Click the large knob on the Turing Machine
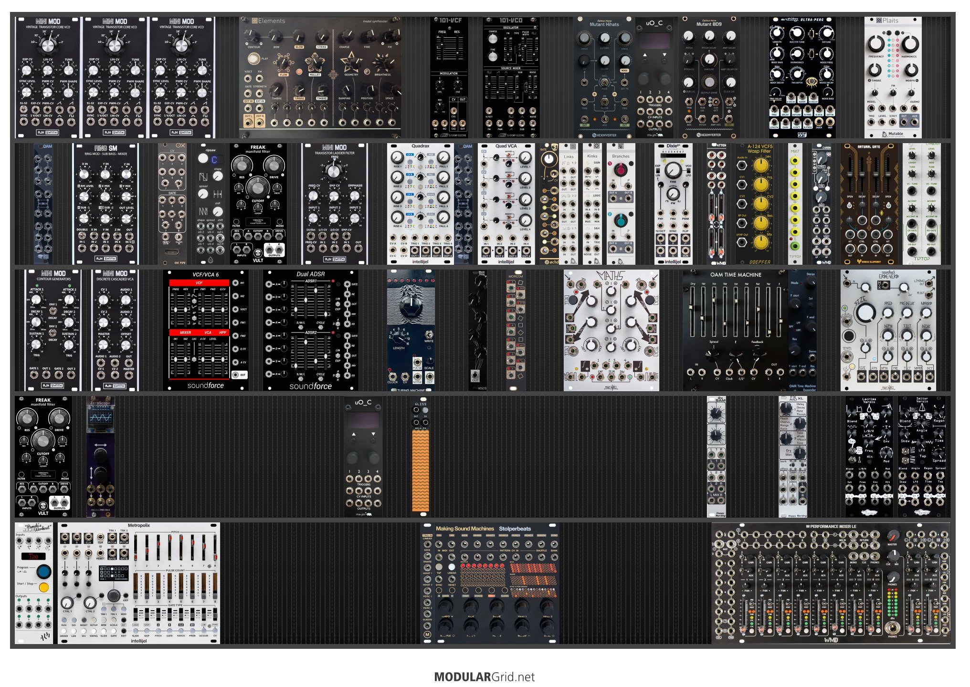The image size is (970, 687). (x=411, y=306)
